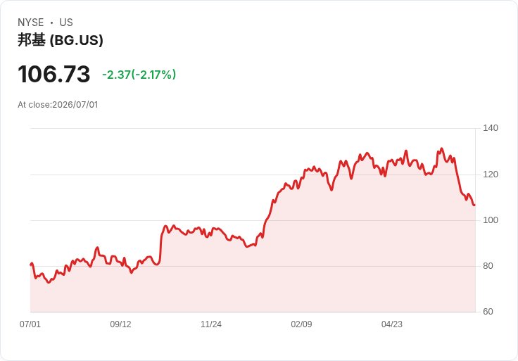
Task: Click the highest peak of price line
Action: (x=442, y=148)
